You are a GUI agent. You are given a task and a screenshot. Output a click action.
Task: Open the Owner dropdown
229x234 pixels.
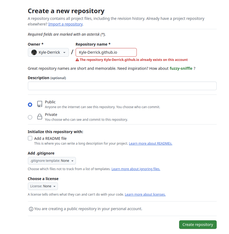tap(48, 52)
